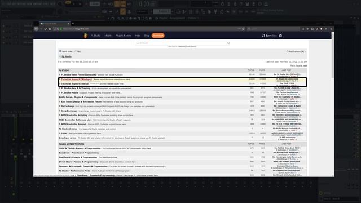
Task: Open the Mobile menu in site navigation
Action: (x=108, y=36)
